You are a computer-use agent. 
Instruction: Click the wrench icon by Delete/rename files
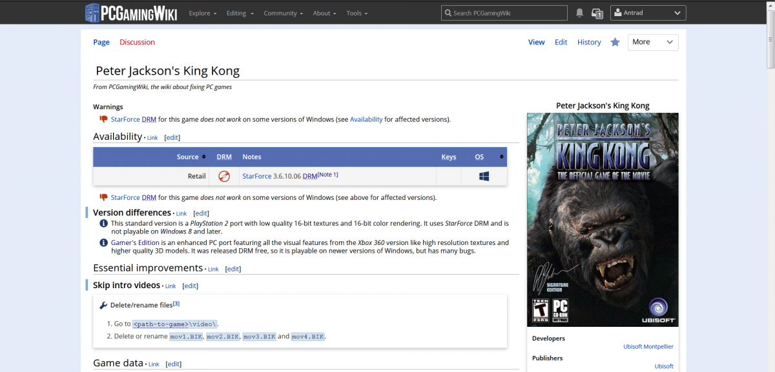pyautogui.click(x=103, y=305)
